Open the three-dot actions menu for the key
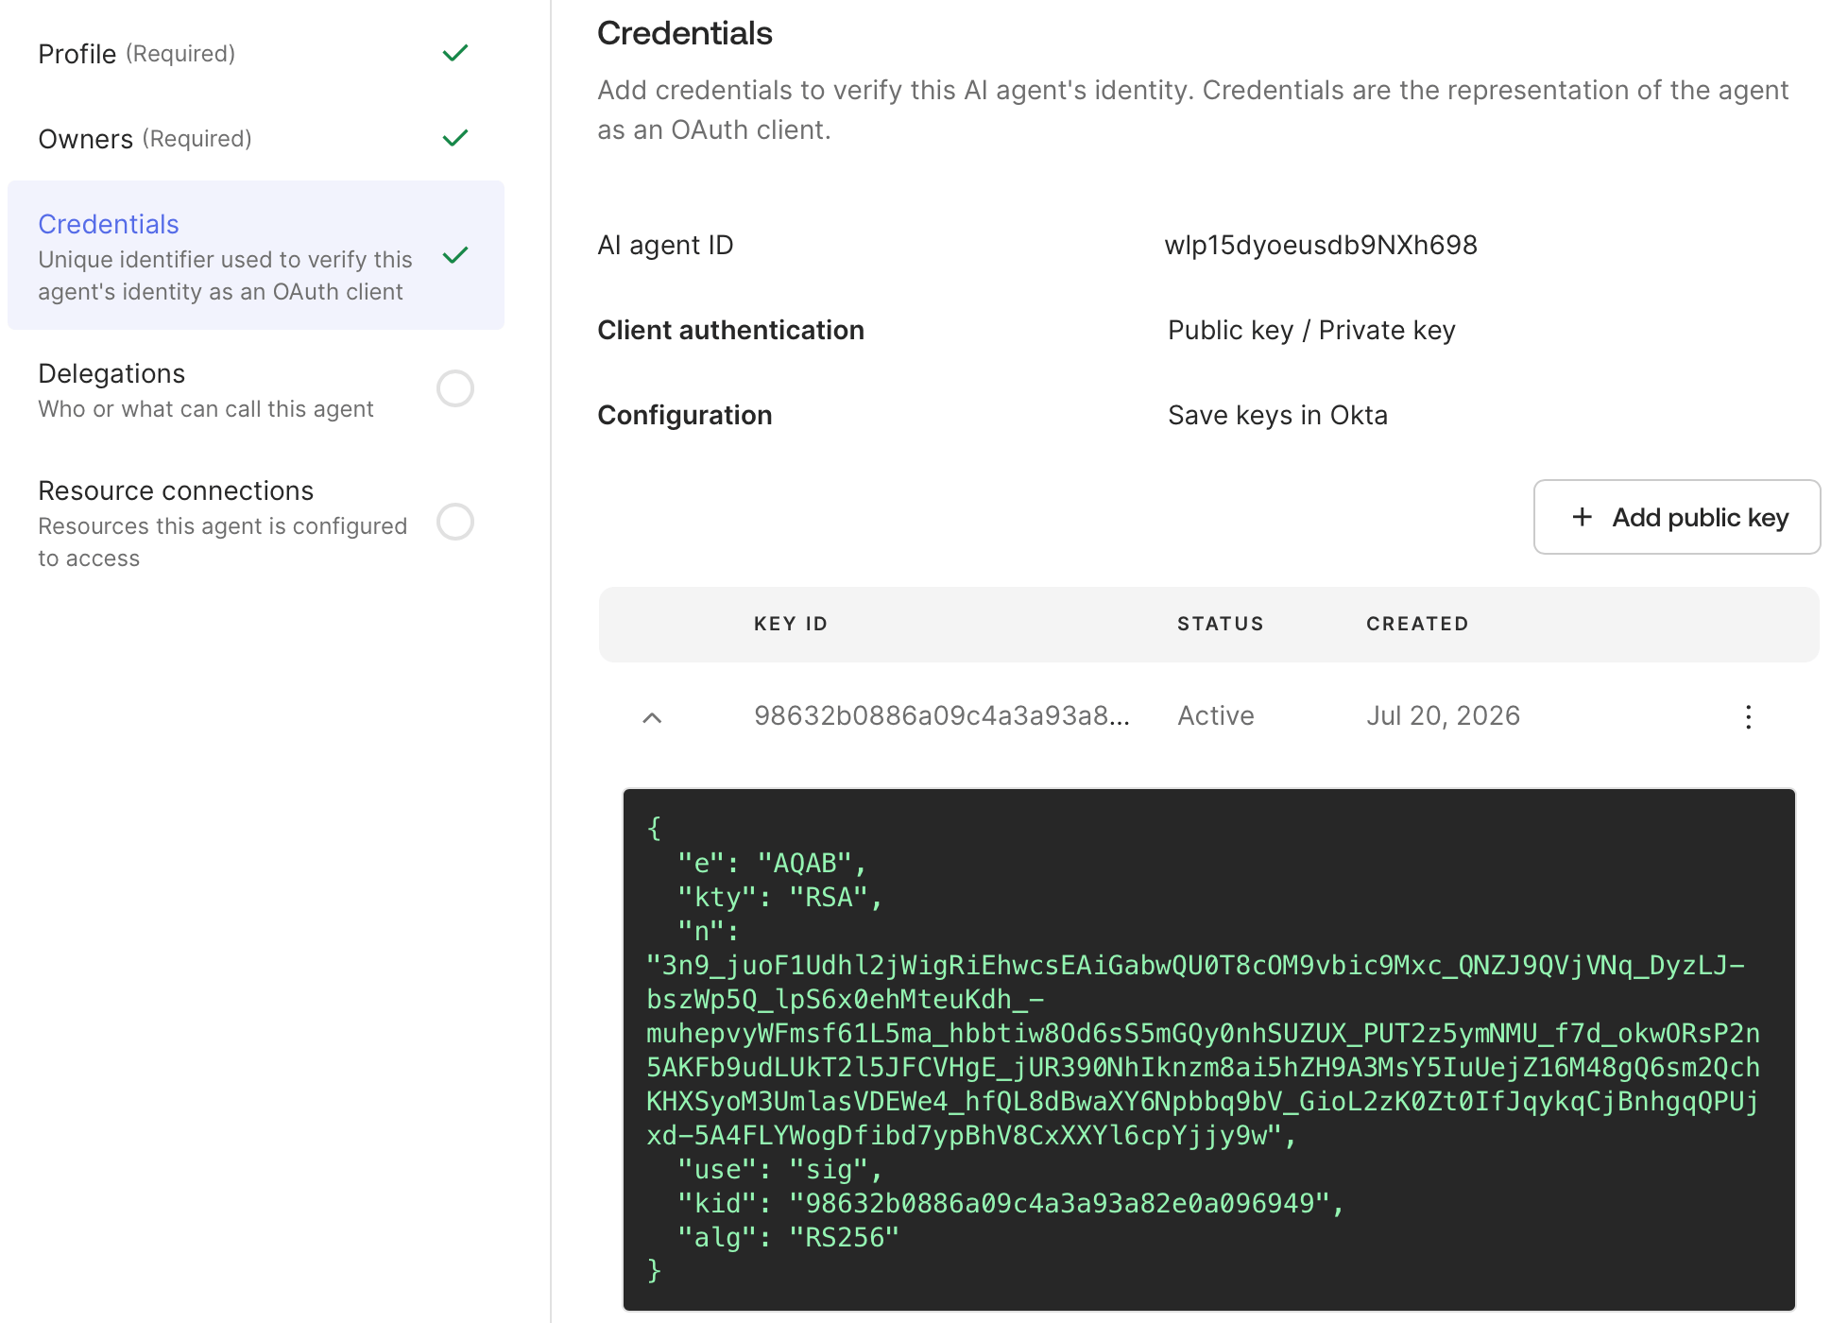The width and height of the screenshot is (1831, 1323). (x=1749, y=716)
